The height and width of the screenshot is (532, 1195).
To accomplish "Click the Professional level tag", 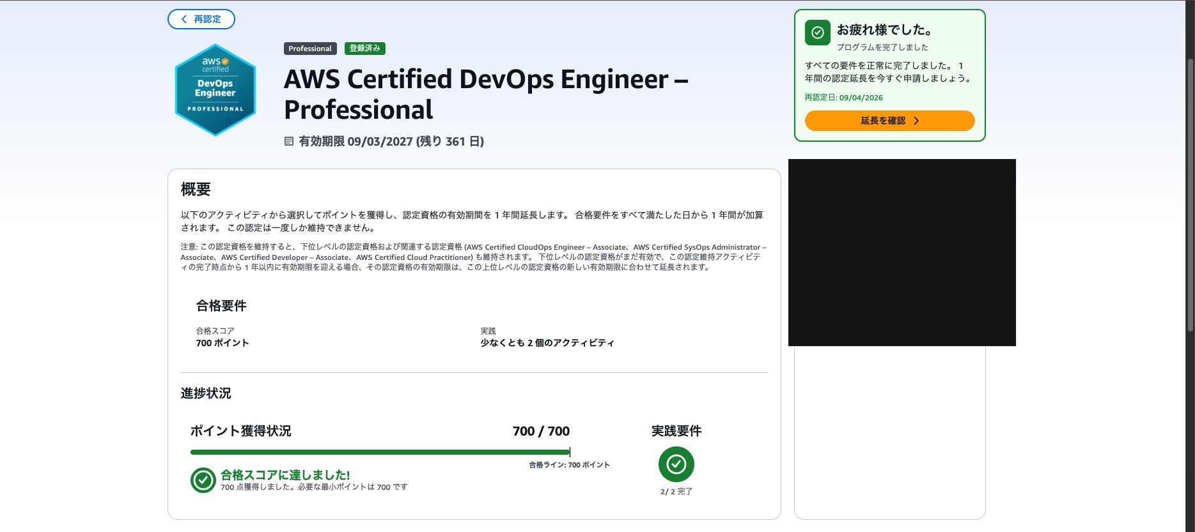I will click(310, 49).
